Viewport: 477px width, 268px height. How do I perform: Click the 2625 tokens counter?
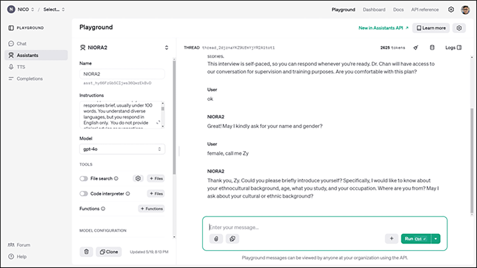click(393, 48)
